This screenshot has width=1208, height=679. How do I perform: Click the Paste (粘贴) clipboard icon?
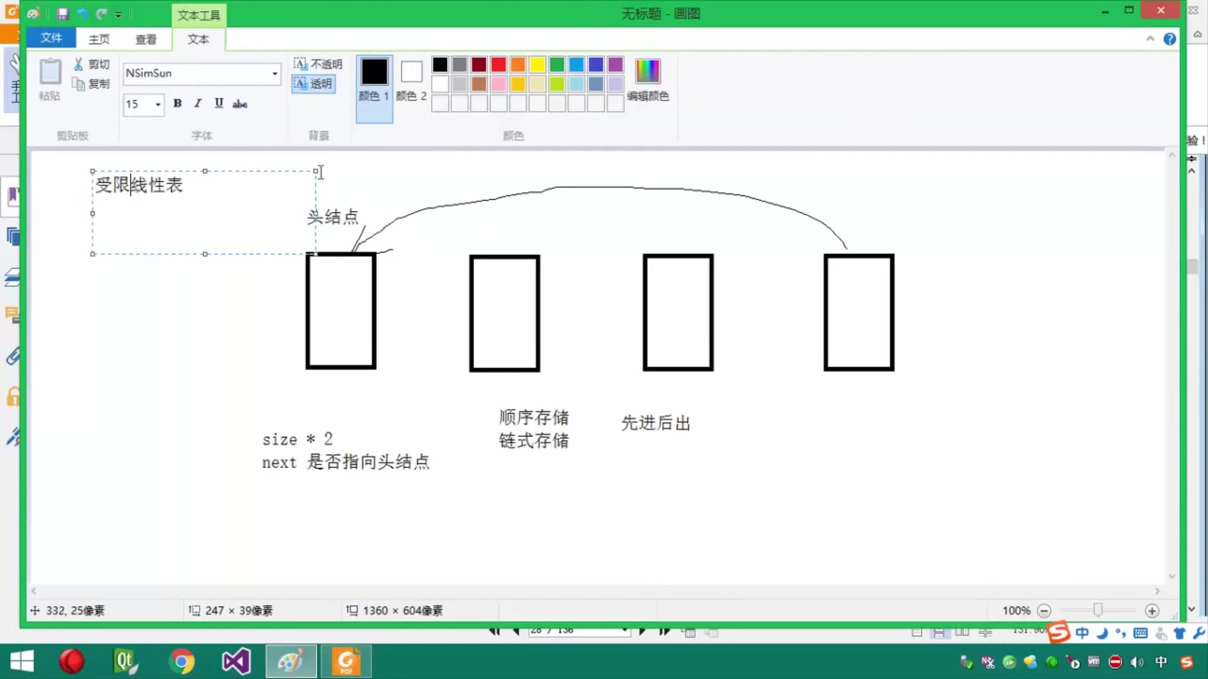(x=50, y=73)
